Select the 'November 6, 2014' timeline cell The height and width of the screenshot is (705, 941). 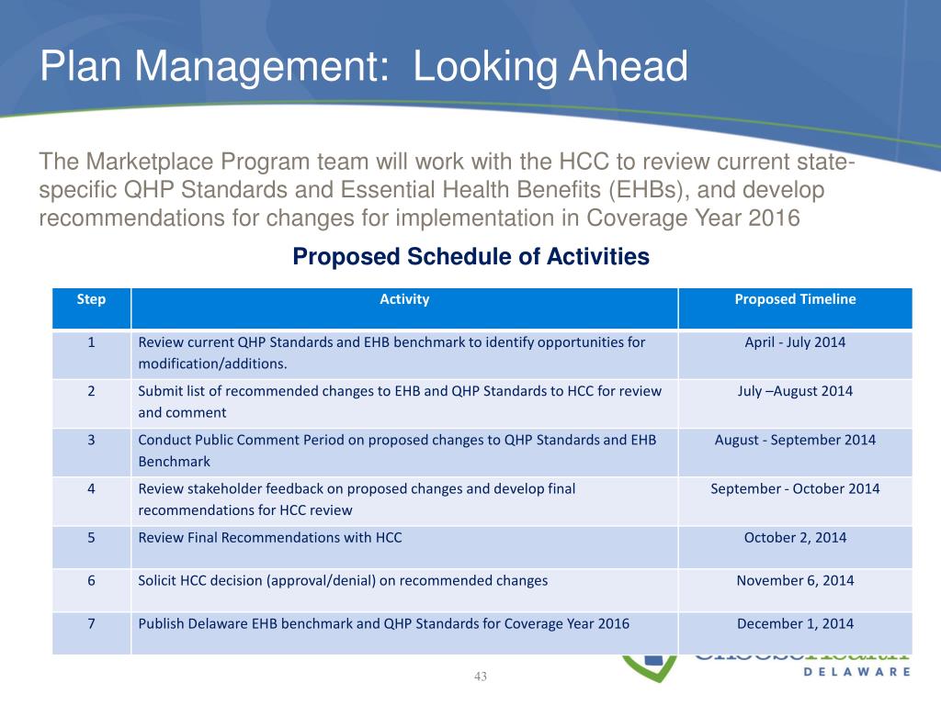[x=795, y=590]
